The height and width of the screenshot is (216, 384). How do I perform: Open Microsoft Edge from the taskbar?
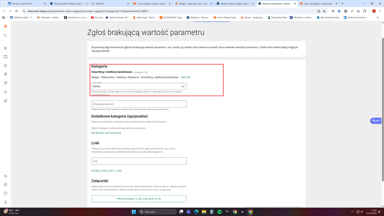click(x=196, y=212)
